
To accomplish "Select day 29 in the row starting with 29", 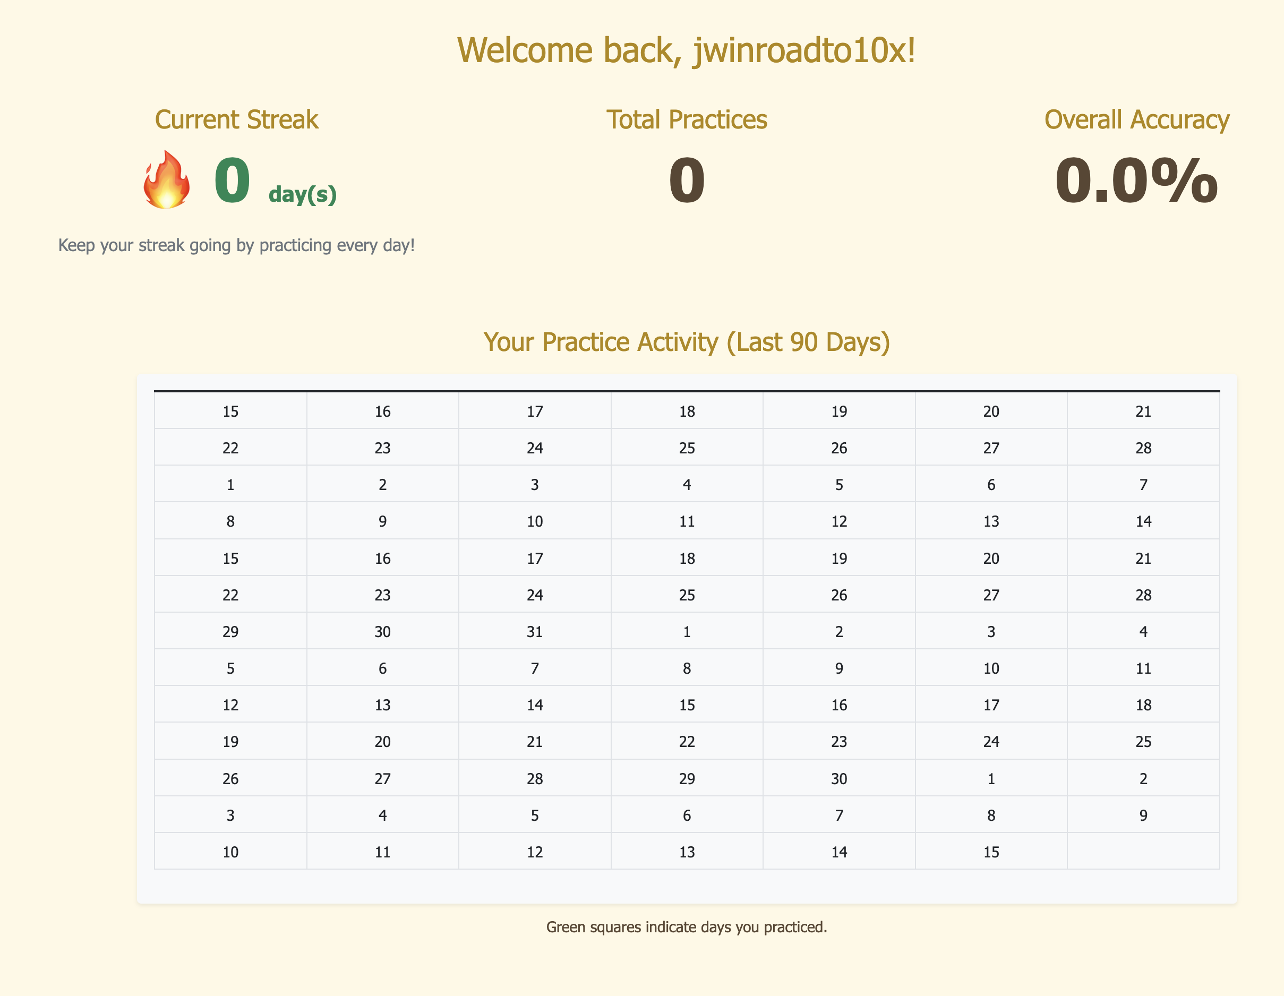I will click(x=230, y=631).
